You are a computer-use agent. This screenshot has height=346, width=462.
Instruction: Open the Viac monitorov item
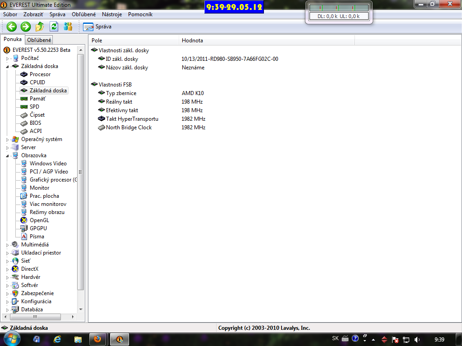[x=48, y=204]
